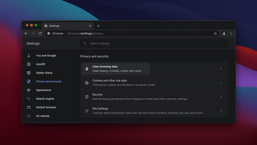Viewport: 257px width, 145px height.
Task: Open the user profile icon
Action: click(224, 34)
